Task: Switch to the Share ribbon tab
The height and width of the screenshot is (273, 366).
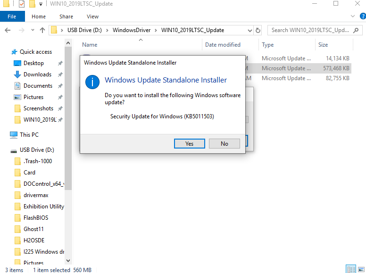Action: tap(66, 17)
